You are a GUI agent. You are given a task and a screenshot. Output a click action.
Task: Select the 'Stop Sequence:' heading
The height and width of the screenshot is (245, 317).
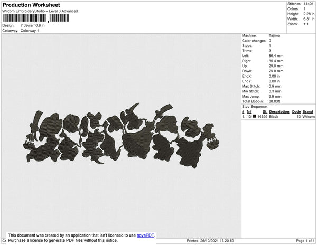coord(255,107)
